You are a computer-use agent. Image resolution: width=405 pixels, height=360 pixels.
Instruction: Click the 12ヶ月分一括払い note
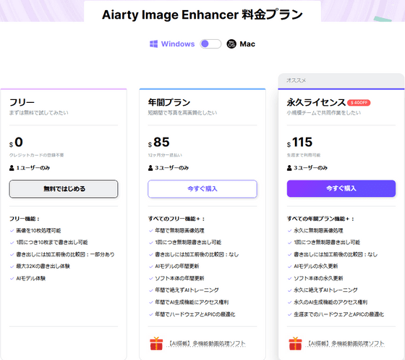(x=165, y=155)
